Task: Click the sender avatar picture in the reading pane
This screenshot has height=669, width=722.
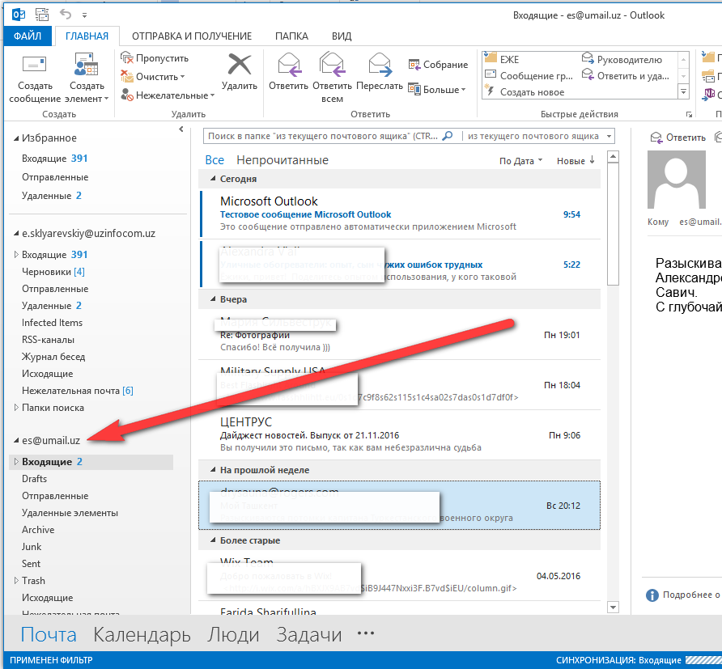Action: point(677,180)
